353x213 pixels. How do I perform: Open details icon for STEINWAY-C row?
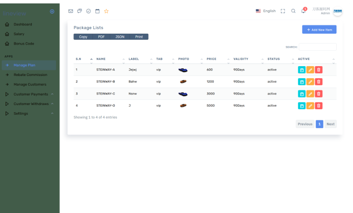coord(302,93)
